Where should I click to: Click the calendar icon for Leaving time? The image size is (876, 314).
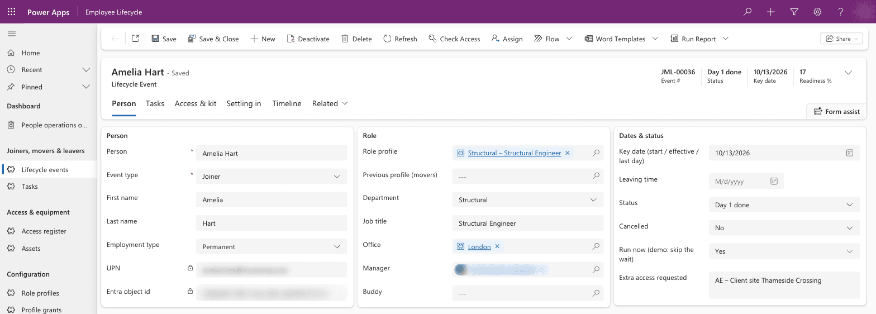[x=774, y=181]
